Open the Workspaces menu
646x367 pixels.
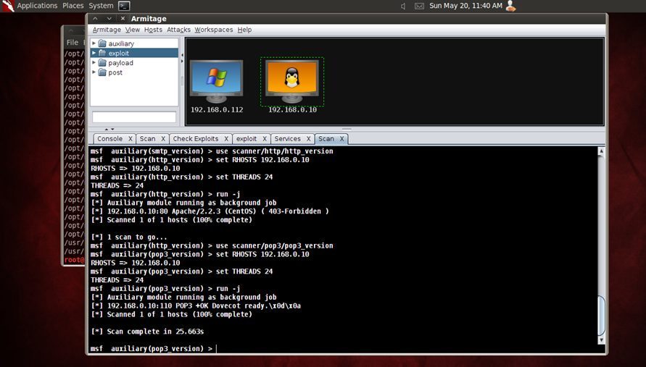pos(214,30)
